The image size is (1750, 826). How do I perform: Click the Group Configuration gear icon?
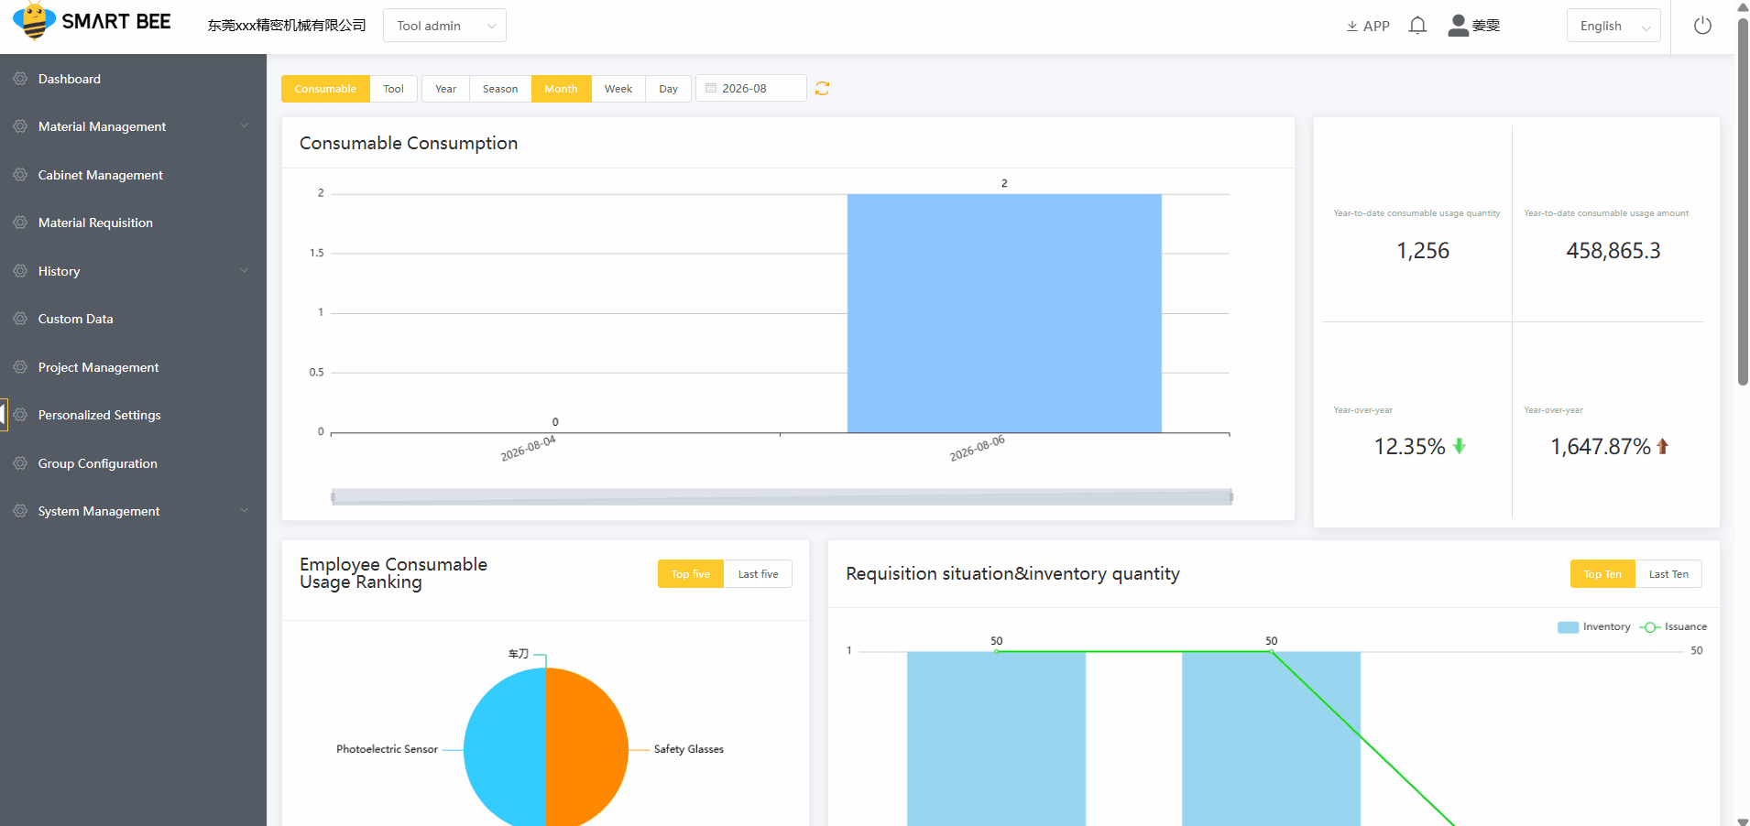pos(20,463)
